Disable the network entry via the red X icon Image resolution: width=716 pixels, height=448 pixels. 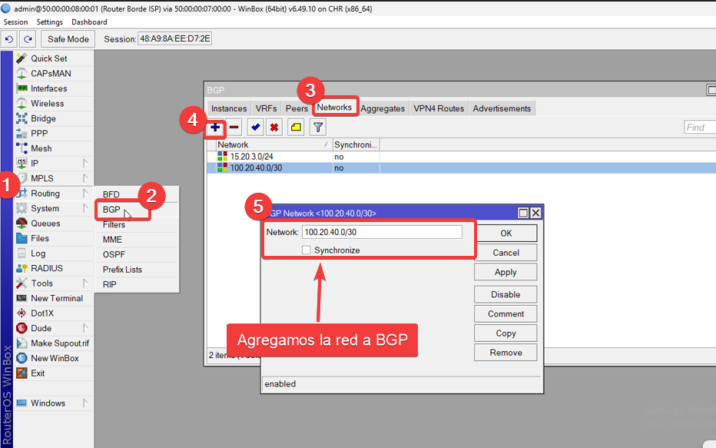pos(274,127)
